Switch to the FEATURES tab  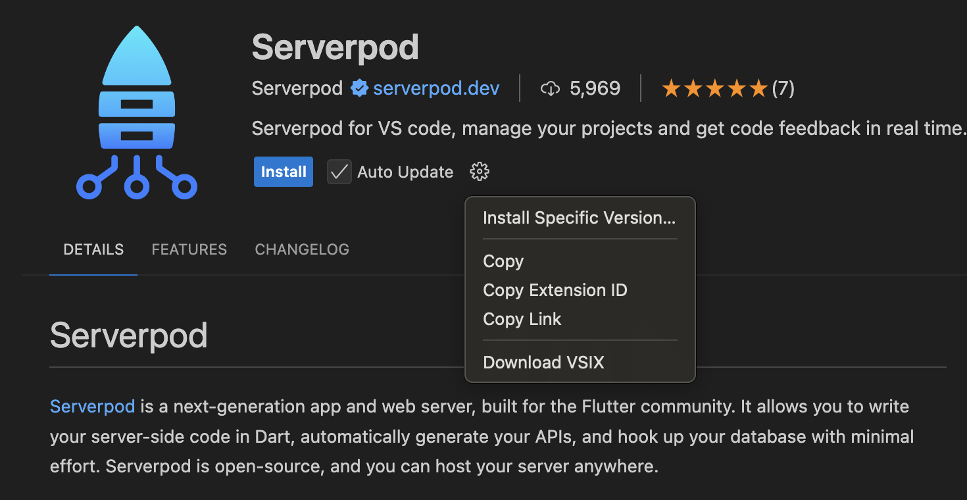(189, 250)
